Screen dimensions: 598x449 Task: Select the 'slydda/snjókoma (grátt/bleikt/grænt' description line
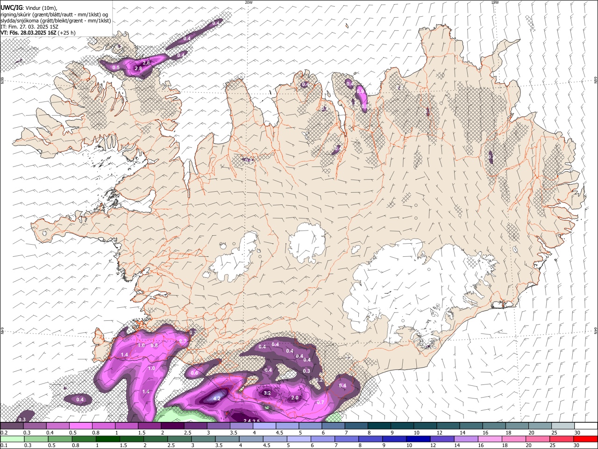pyautogui.click(x=56, y=21)
